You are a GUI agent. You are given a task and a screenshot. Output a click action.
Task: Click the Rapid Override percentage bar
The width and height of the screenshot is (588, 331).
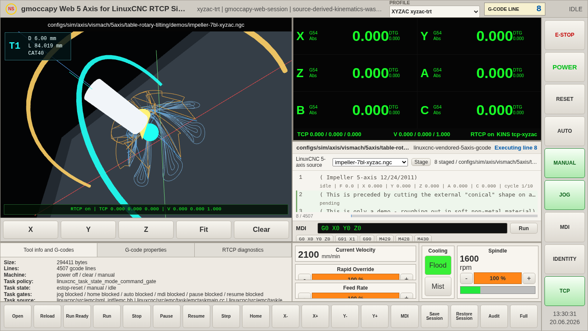point(355,278)
